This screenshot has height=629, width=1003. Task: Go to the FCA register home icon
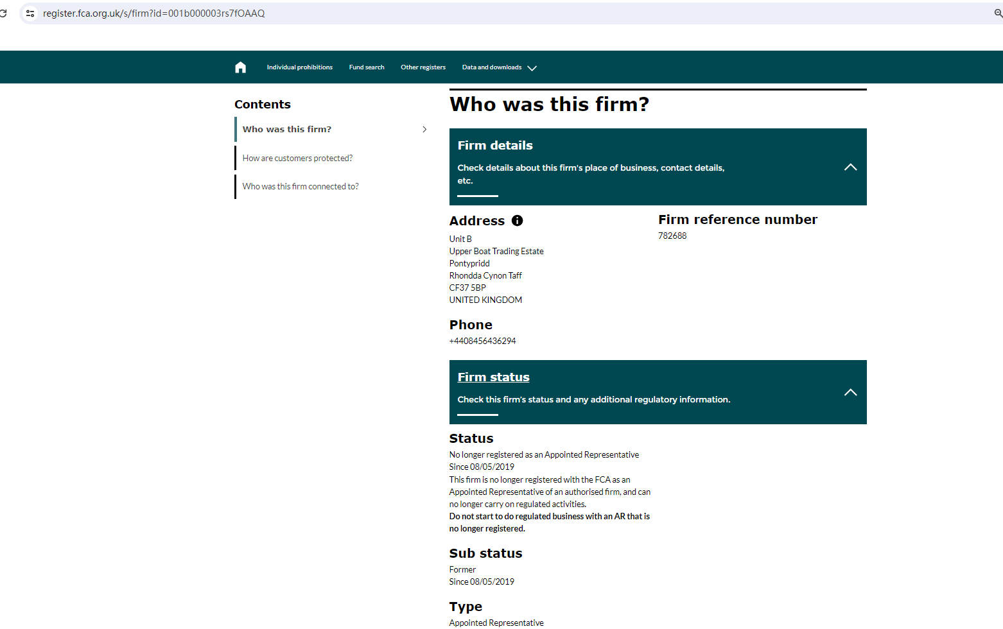(x=240, y=67)
